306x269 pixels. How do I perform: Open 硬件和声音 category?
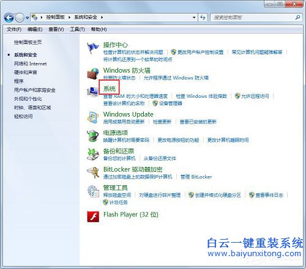[26, 73]
